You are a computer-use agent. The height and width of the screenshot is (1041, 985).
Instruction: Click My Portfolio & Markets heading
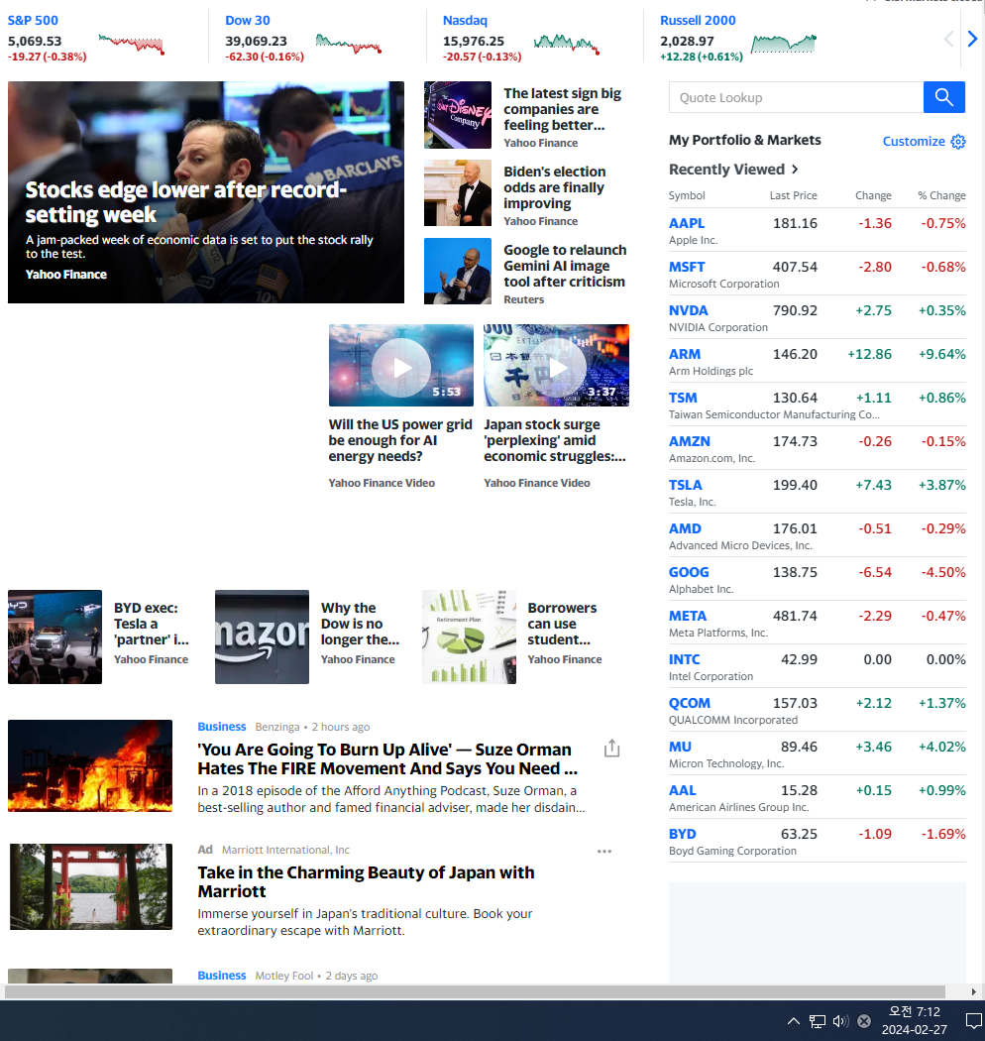point(745,140)
